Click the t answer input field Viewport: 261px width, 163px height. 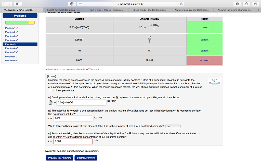pos(73,141)
